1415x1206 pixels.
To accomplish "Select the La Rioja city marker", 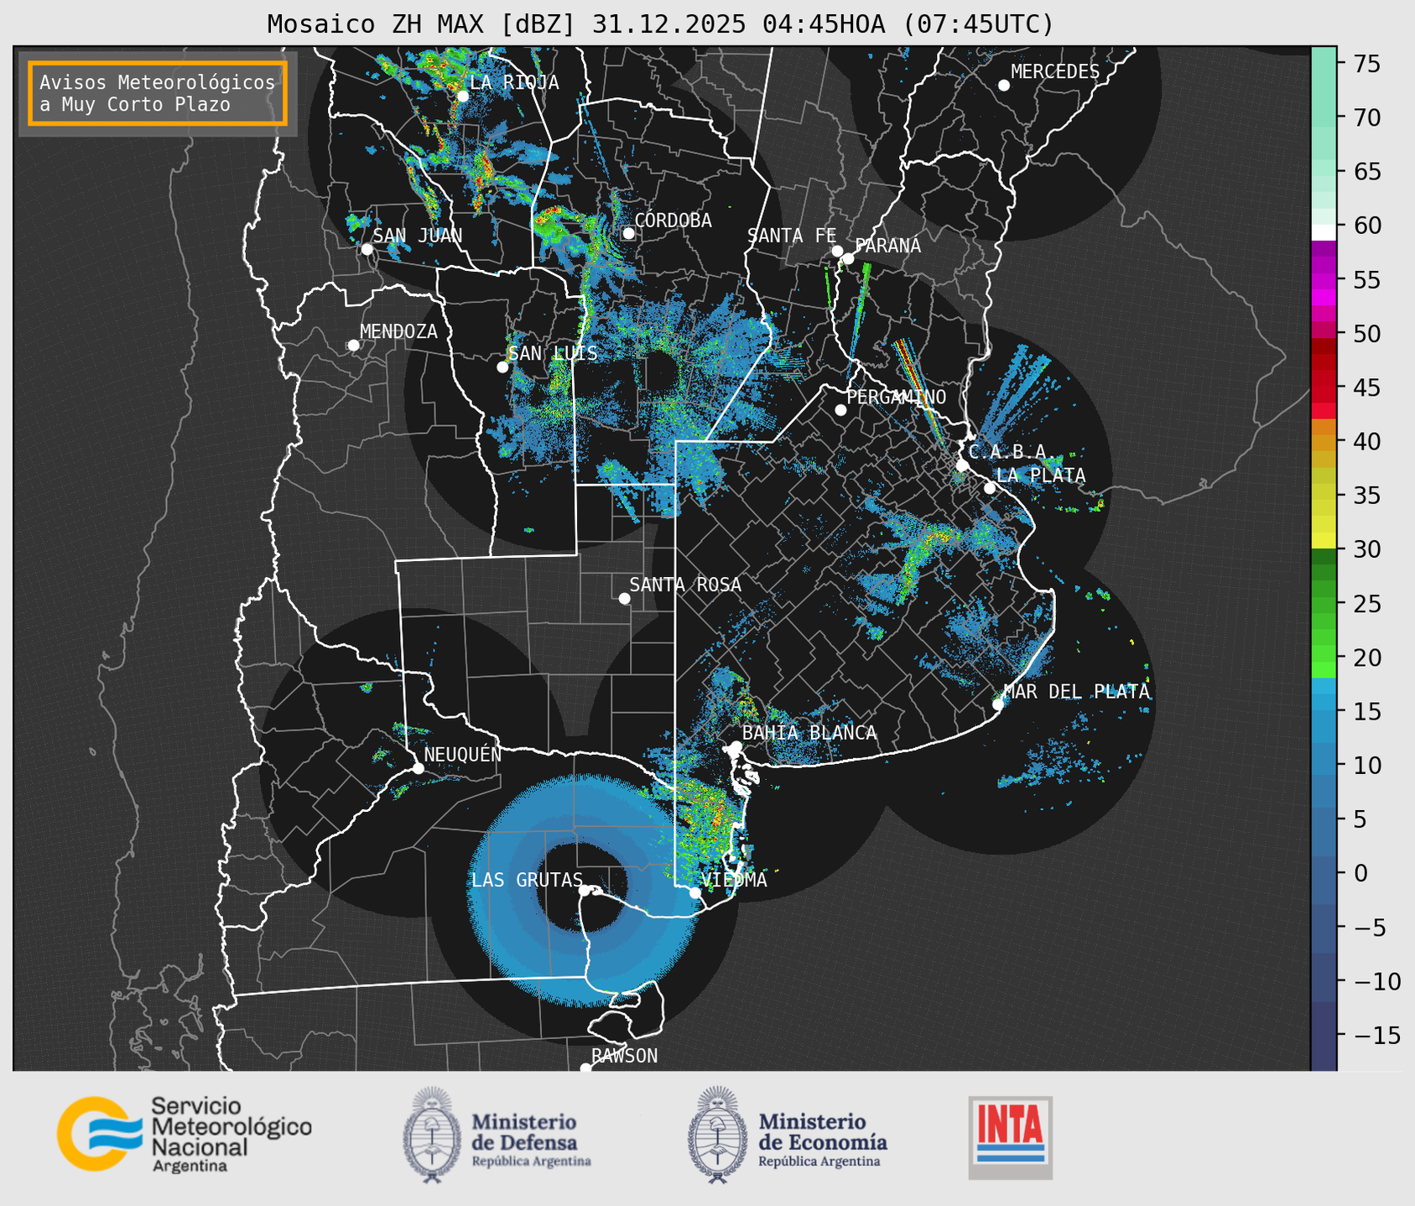I will click(x=462, y=96).
